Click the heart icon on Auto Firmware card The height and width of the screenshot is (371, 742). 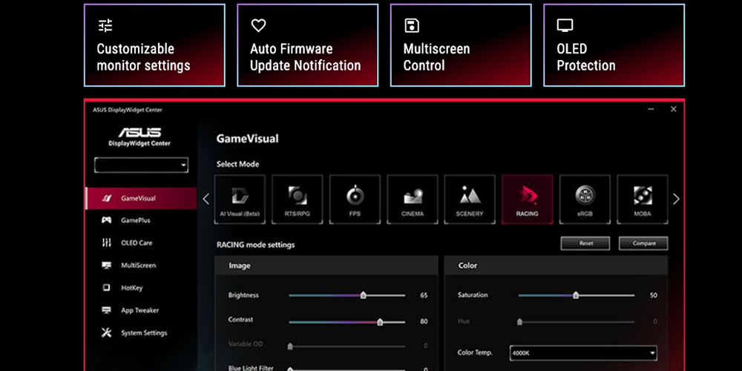(x=258, y=25)
